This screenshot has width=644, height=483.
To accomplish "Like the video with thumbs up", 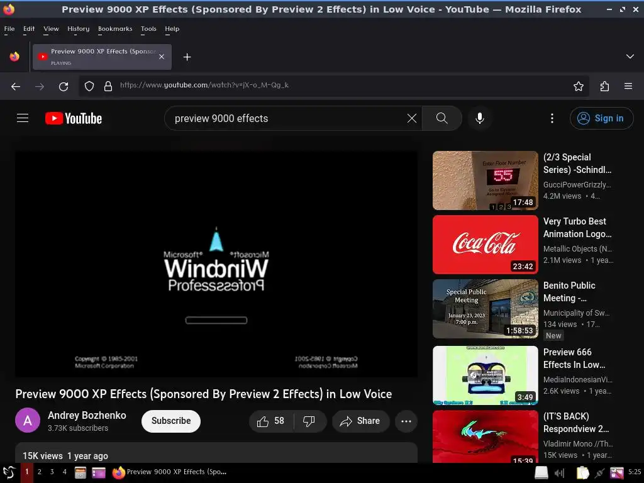I will [270, 421].
